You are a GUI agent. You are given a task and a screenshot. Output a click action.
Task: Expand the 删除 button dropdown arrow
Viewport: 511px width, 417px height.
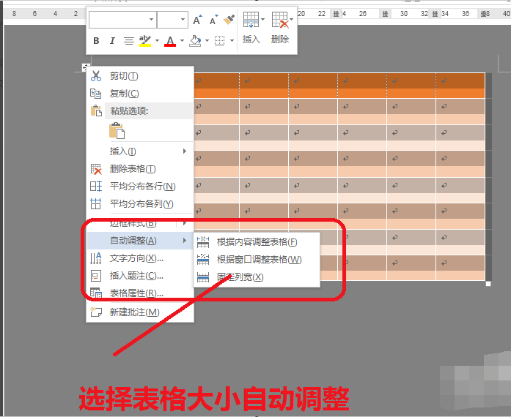pos(291,20)
